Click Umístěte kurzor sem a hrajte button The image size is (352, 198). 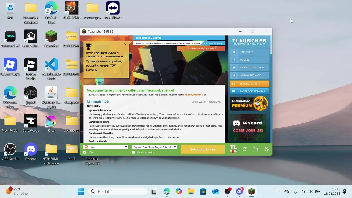pos(201,48)
